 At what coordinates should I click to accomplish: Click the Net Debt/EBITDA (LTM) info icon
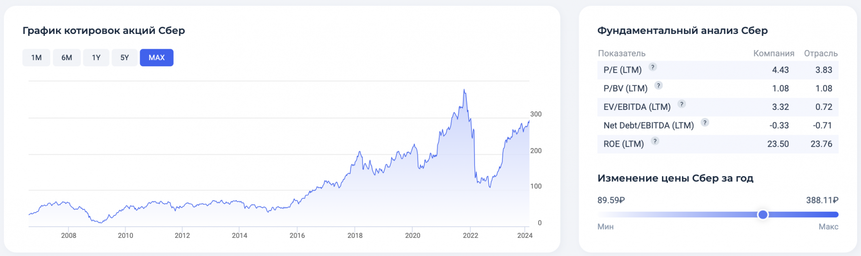click(705, 122)
